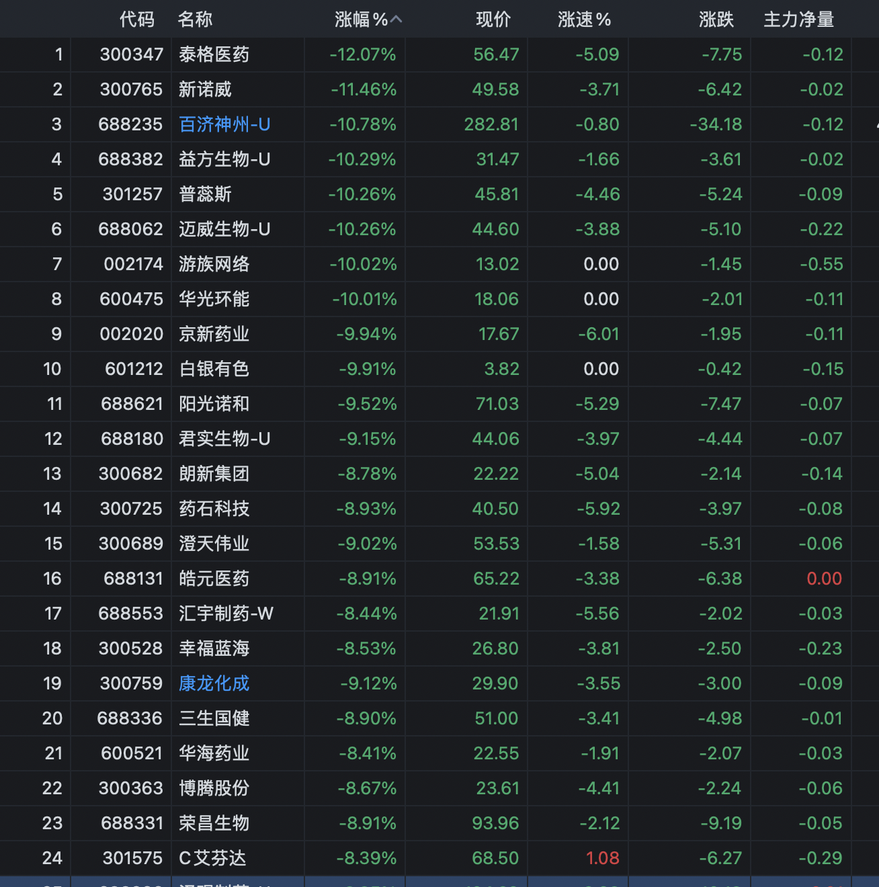Select stock 澄天伟业
The image size is (879, 887).
coord(214,544)
